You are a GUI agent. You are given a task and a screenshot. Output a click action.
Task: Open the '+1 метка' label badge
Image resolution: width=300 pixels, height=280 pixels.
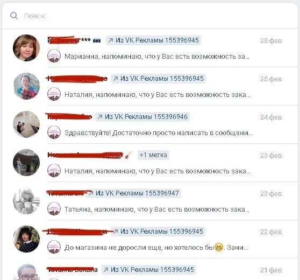tap(153, 155)
